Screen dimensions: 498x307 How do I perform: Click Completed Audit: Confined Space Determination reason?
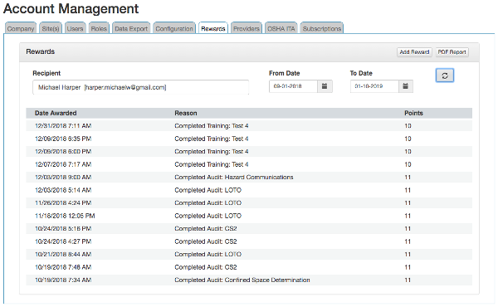click(x=242, y=280)
